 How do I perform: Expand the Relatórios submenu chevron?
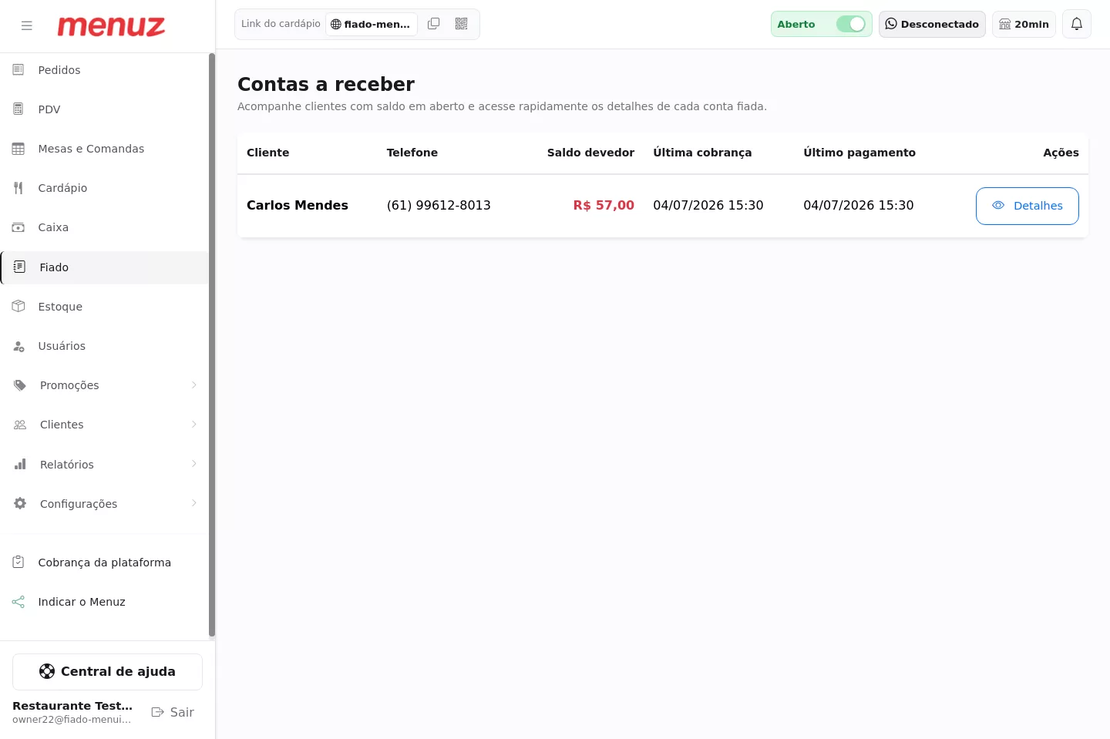click(x=194, y=464)
